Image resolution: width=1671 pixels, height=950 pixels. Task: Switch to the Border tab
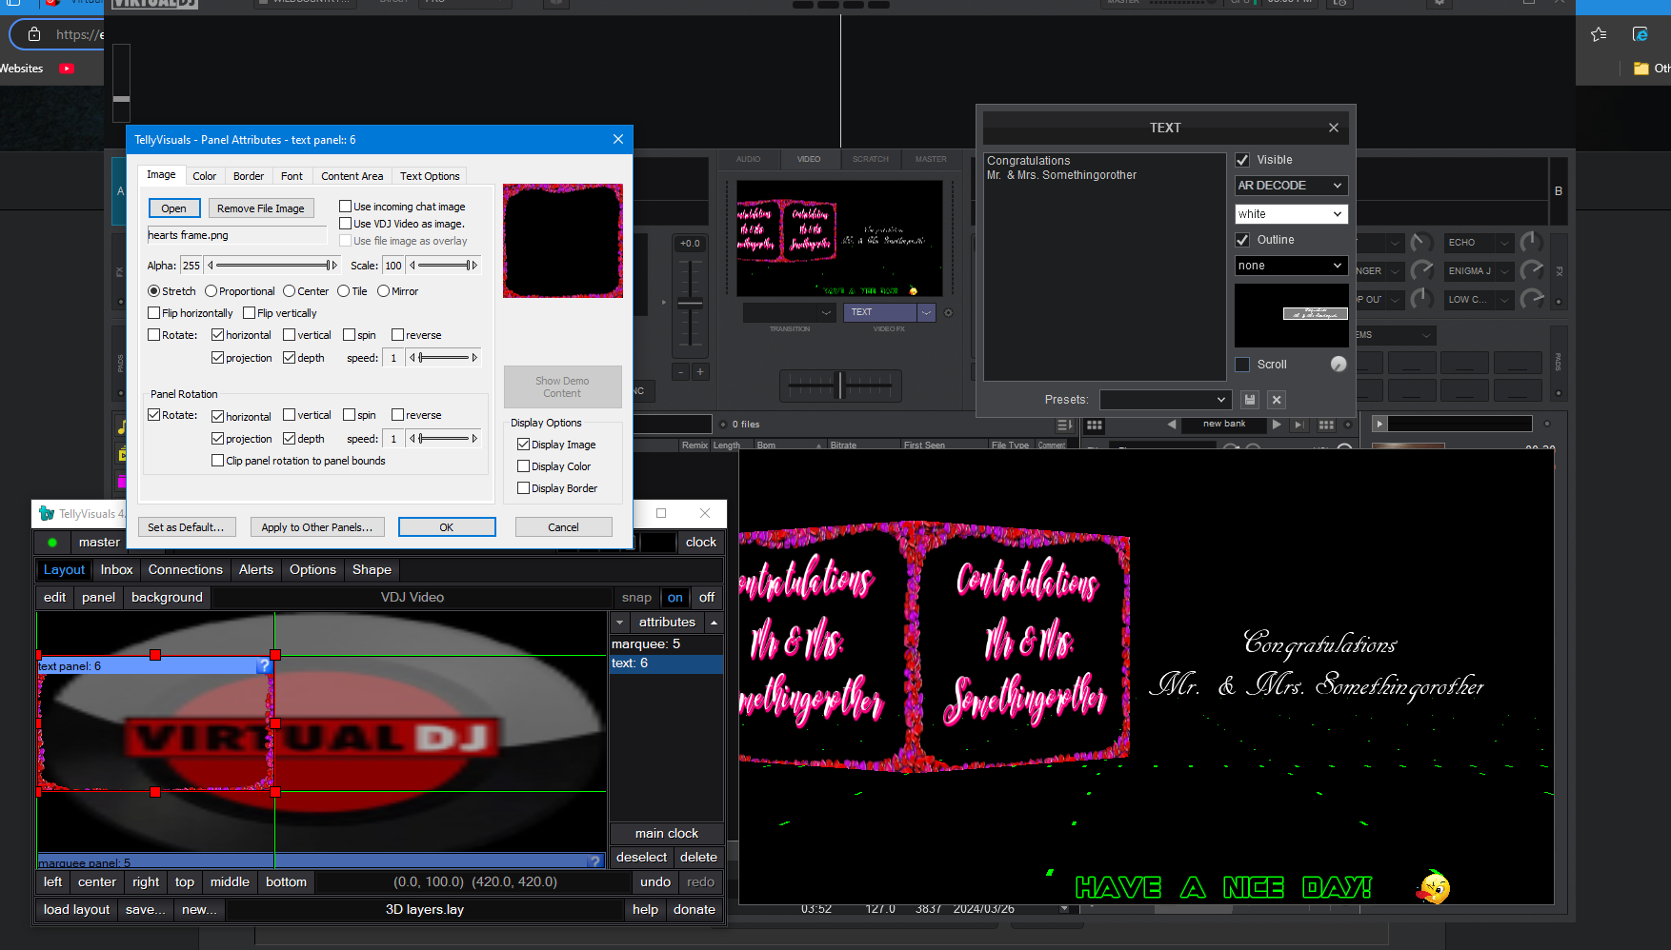(249, 176)
